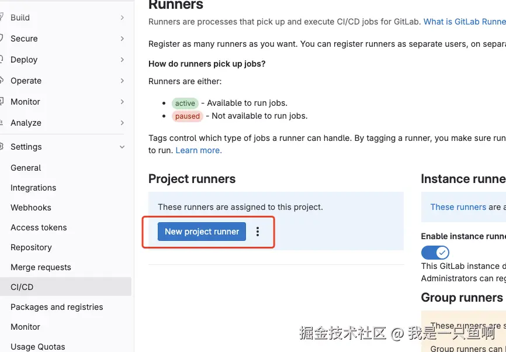Open Monitor under Settings
This screenshot has height=352, width=506.
[25, 327]
